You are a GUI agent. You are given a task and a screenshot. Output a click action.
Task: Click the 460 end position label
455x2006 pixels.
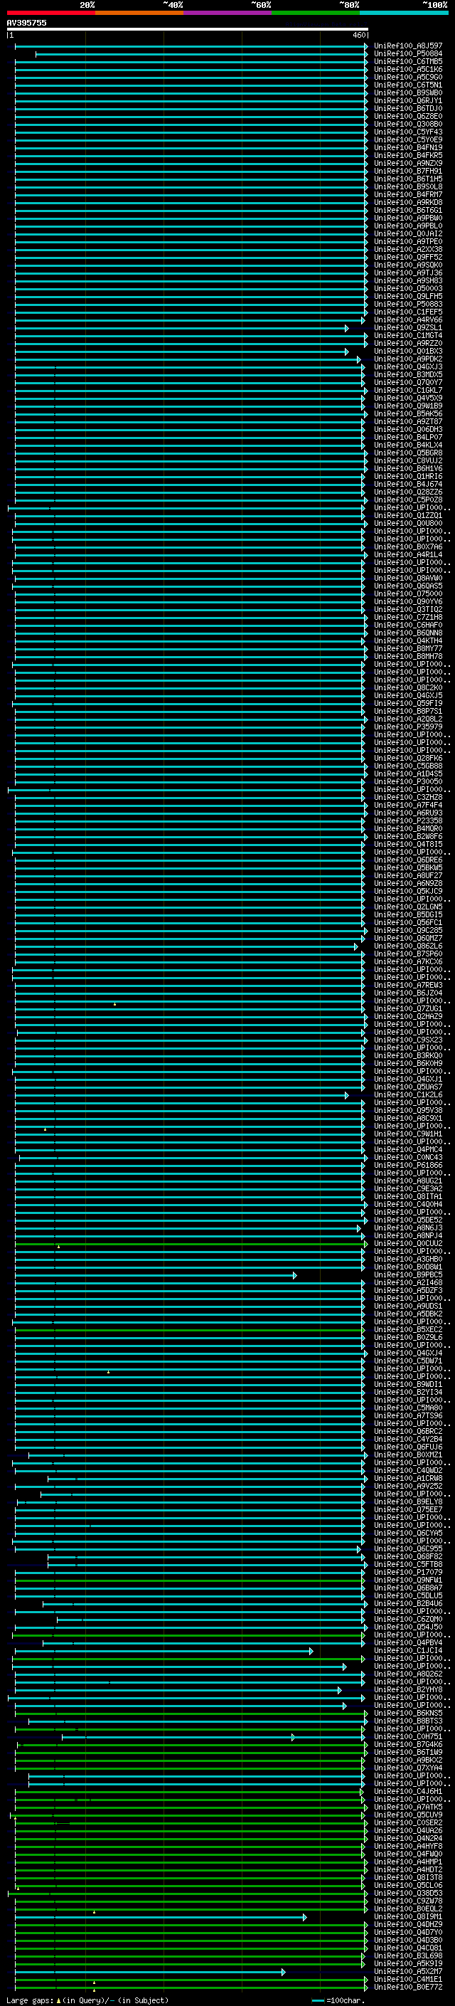[358, 35]
